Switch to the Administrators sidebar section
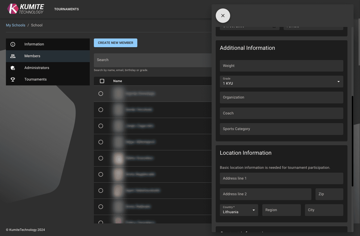 [37, 68]
